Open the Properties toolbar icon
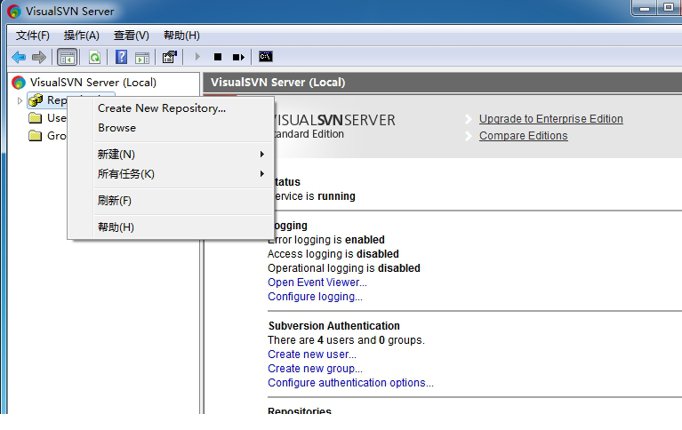 (170, 57)
